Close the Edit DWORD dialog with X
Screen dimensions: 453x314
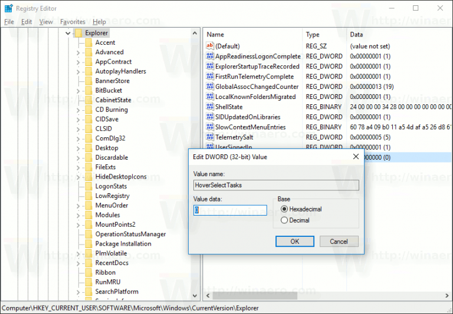click(356, 157)
